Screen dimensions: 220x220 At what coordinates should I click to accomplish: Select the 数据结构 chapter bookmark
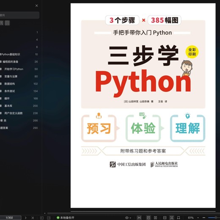click(x=19, y=84)
